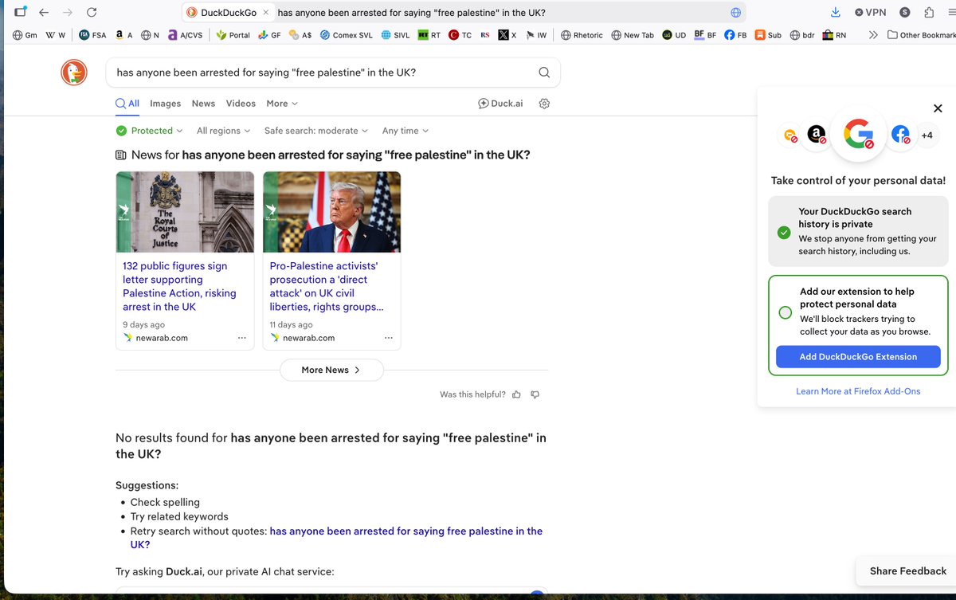Open the Gm bookmark
Screen dimensions: 956x600
point(25,35)
